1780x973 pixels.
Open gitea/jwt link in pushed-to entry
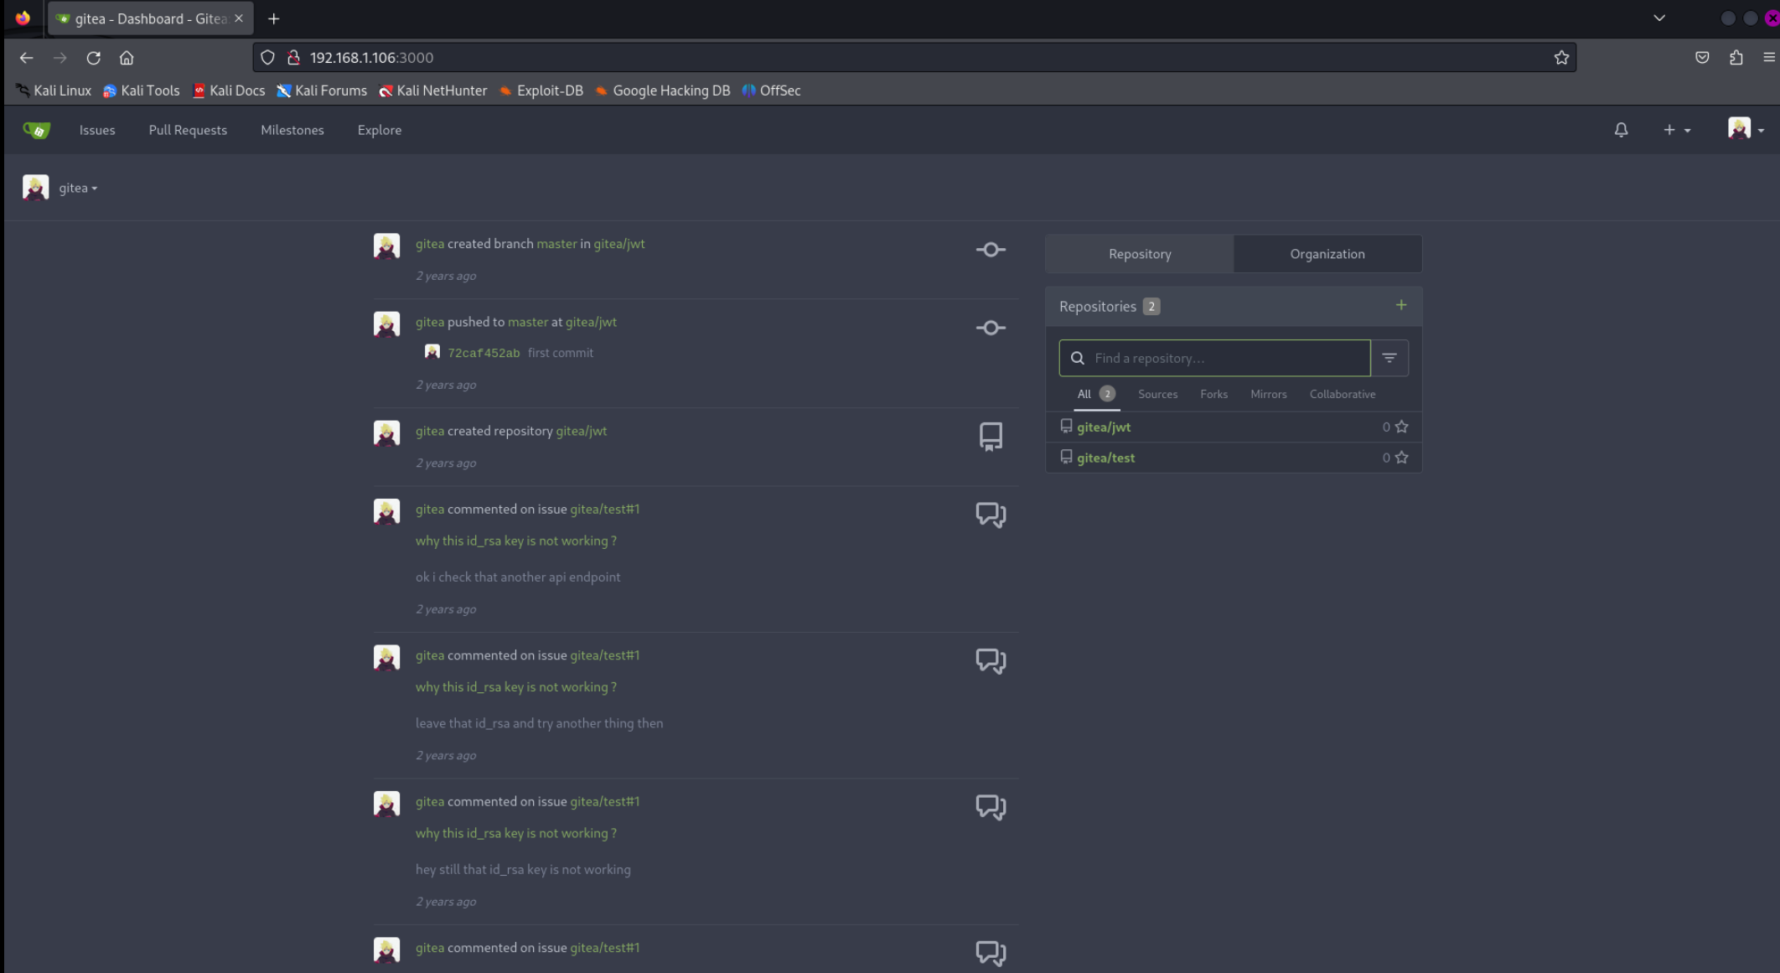pos(591,322)
